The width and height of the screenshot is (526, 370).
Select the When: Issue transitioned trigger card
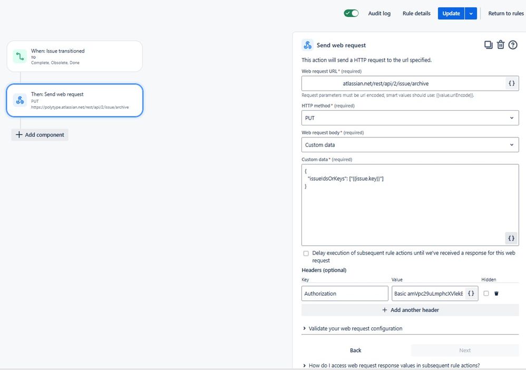click(x=74, y=56)
